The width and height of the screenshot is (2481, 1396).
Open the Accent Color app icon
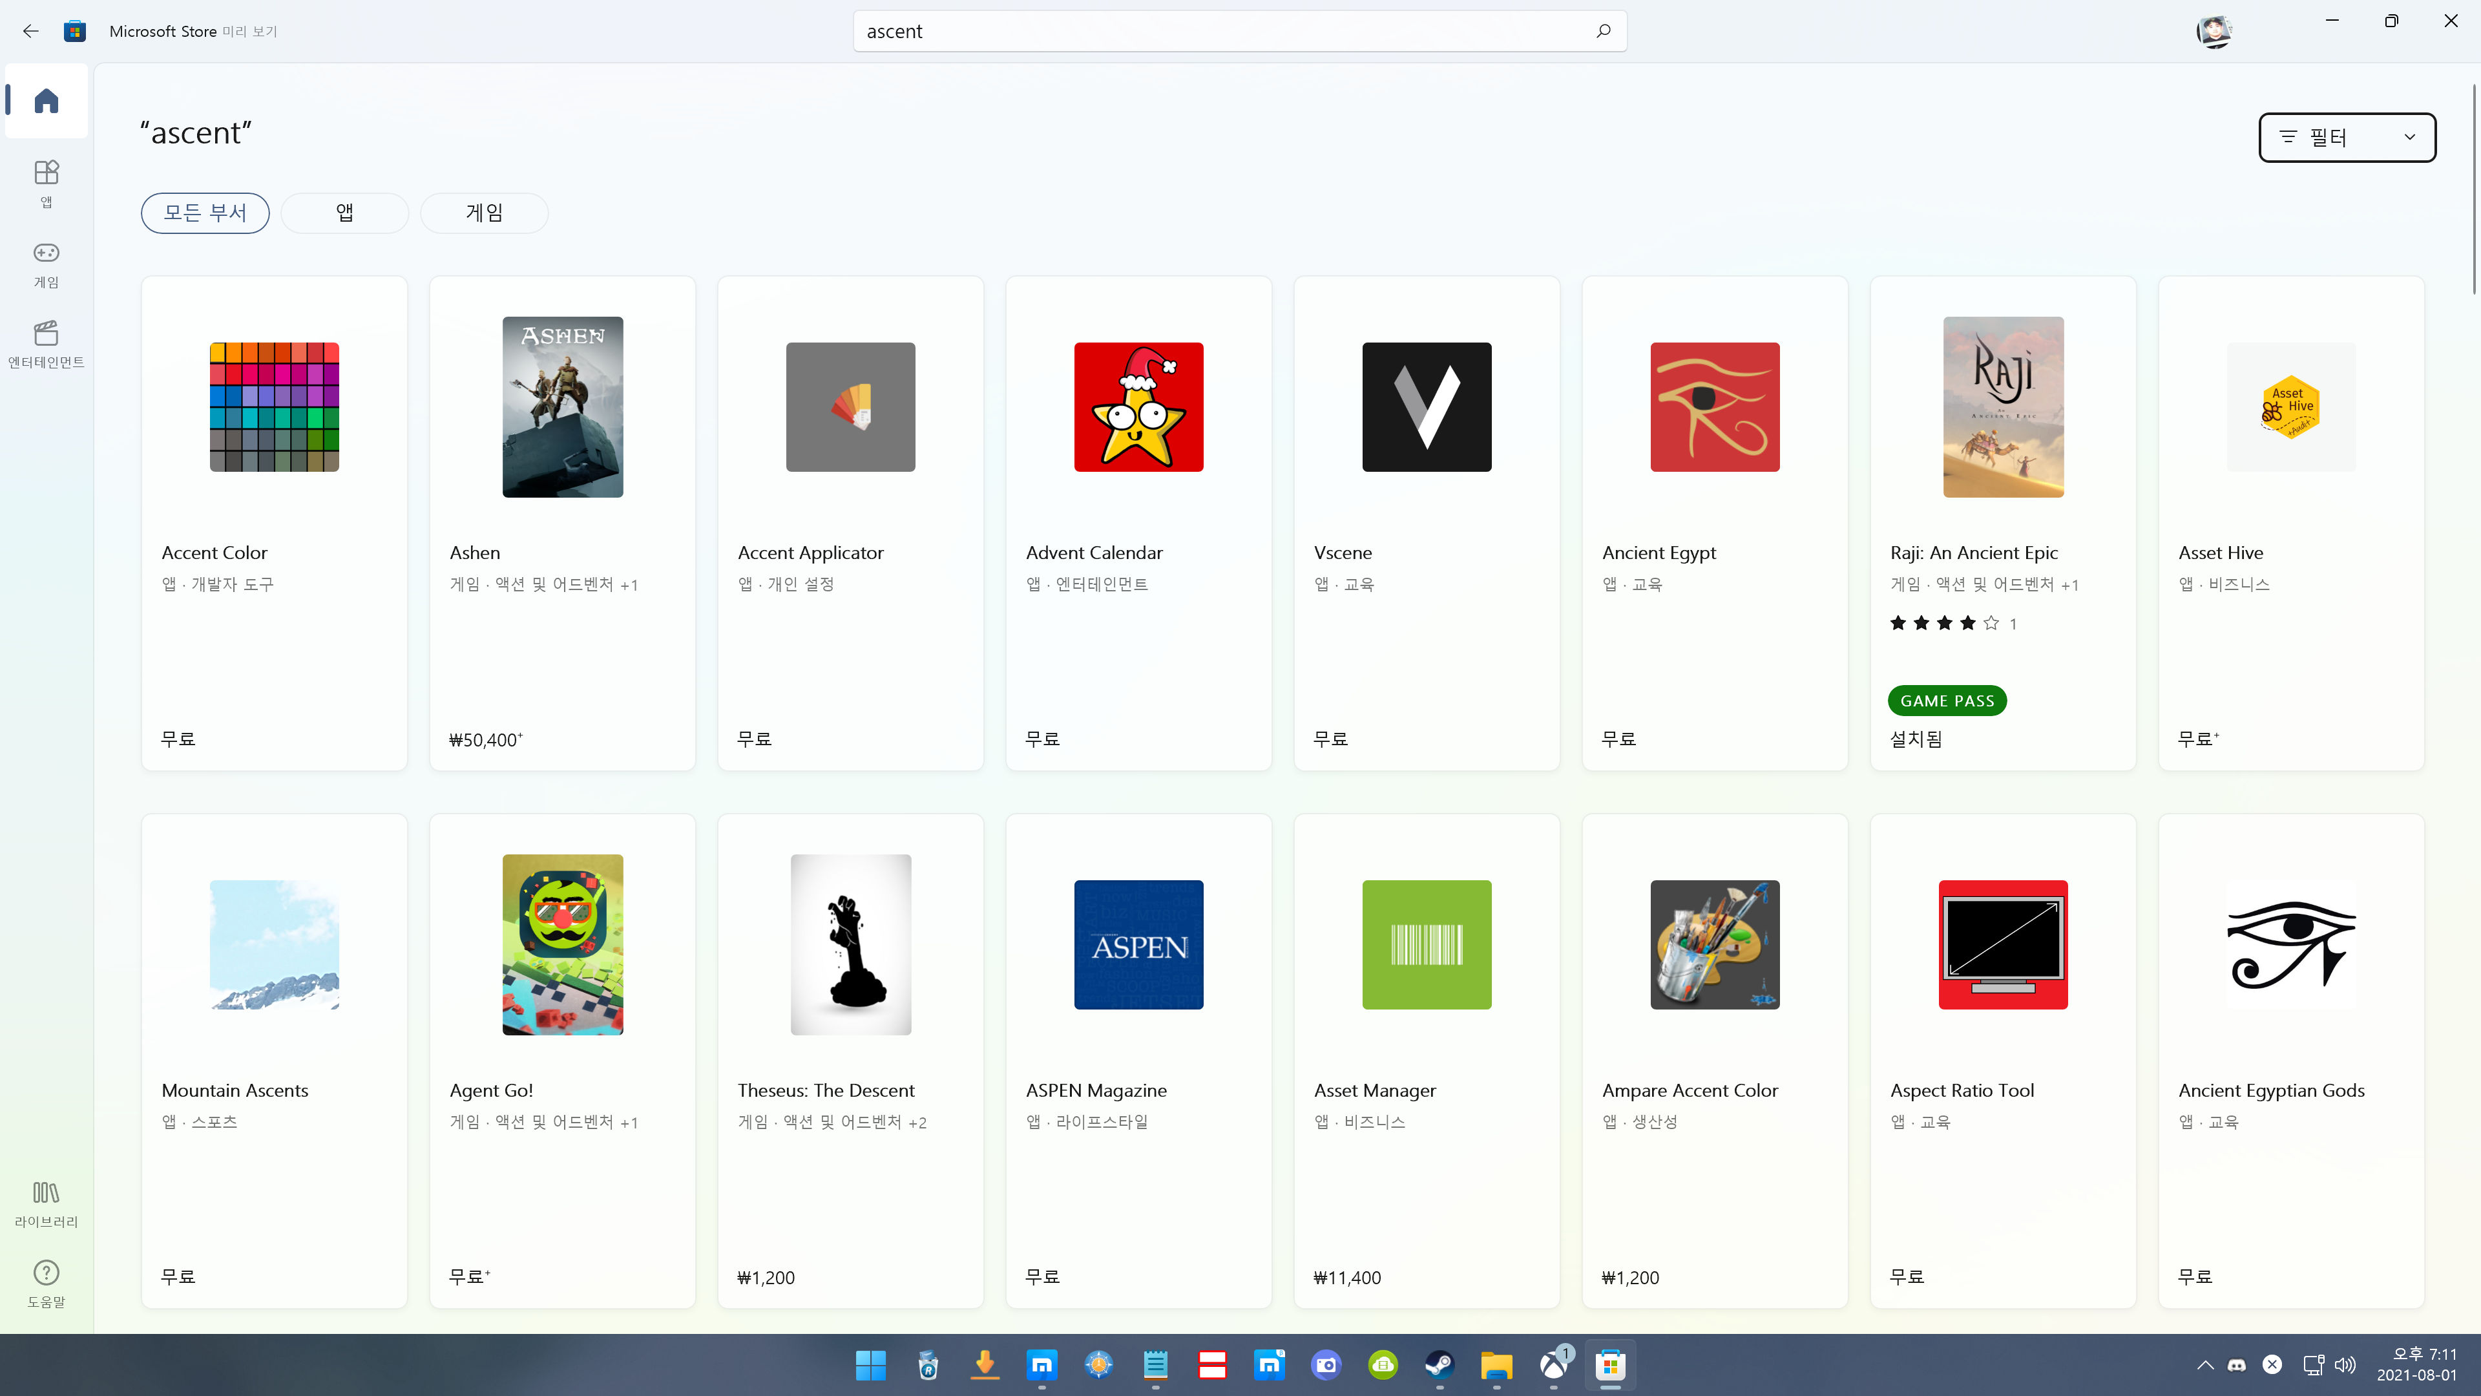tap(275, 407)
